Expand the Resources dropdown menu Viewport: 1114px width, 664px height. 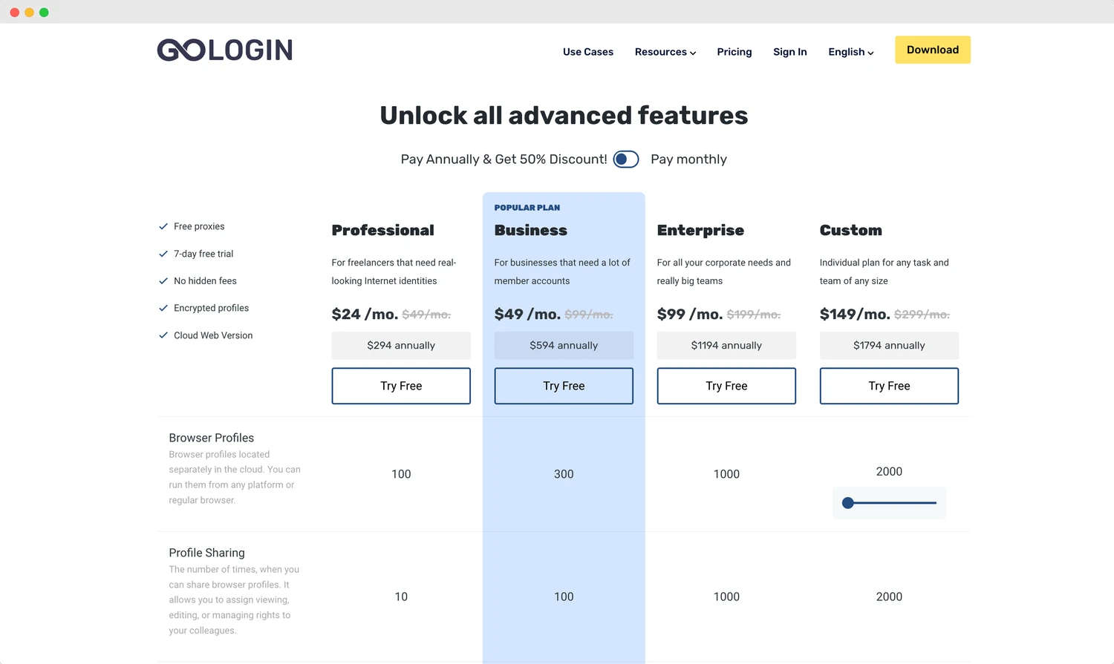[665, 52]
